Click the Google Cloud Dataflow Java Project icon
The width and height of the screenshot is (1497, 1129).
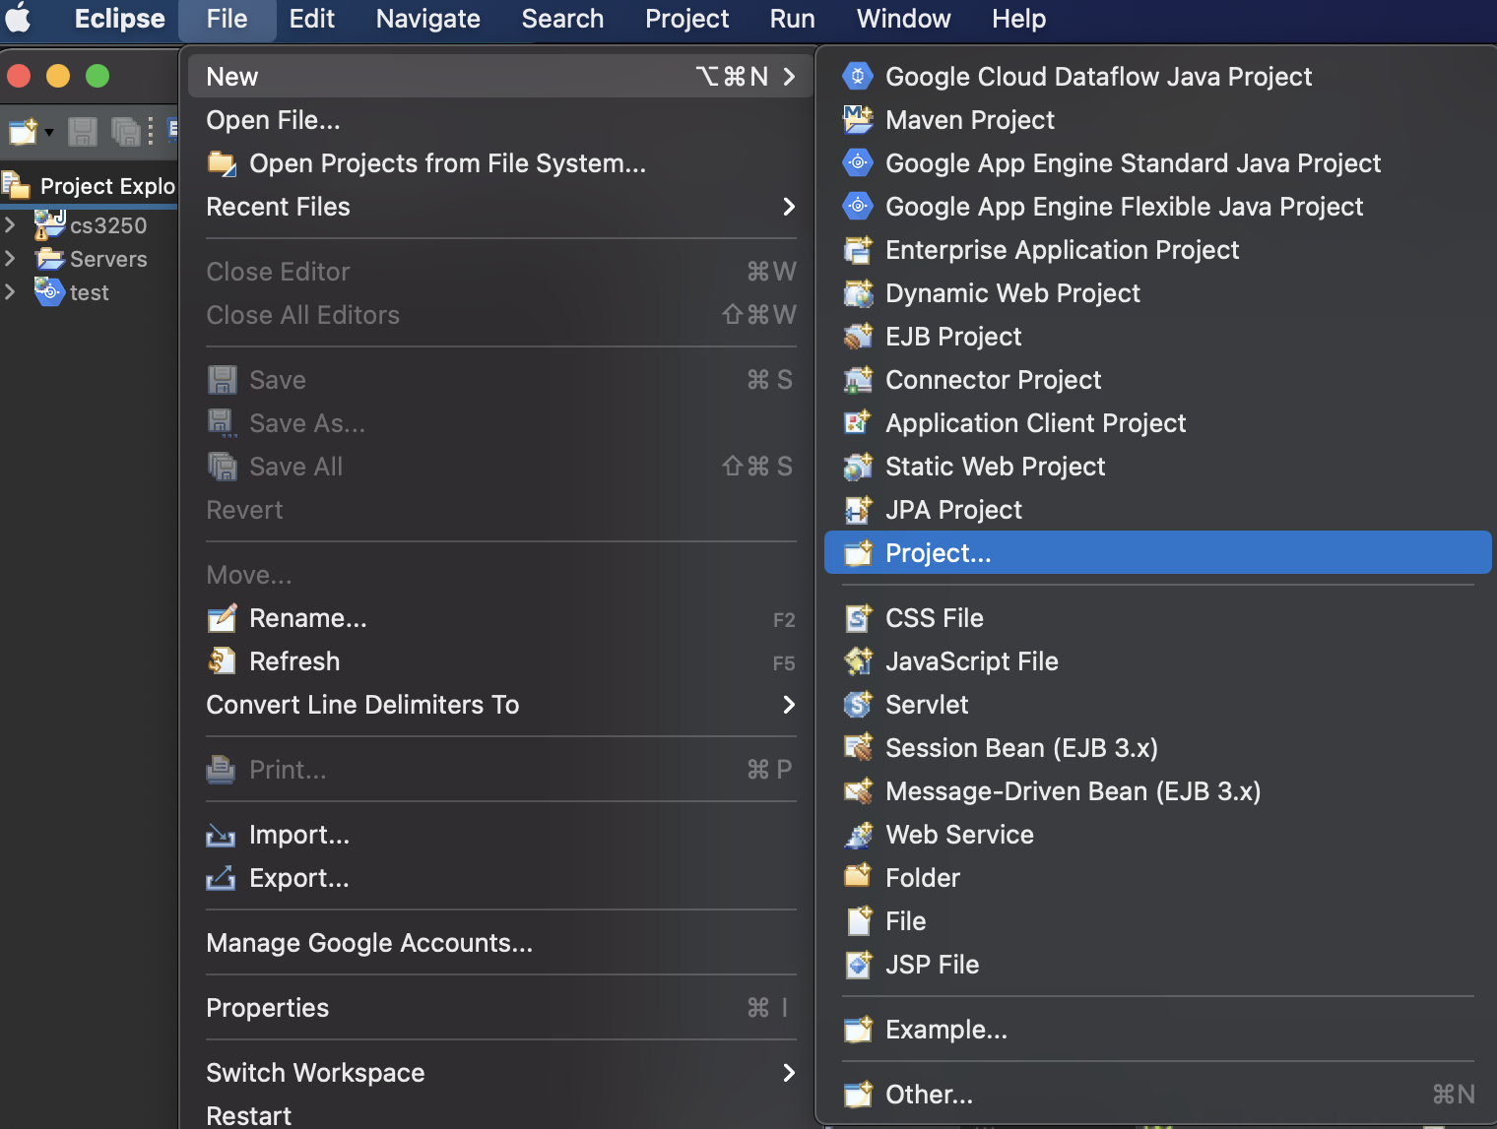click(858, 76)
